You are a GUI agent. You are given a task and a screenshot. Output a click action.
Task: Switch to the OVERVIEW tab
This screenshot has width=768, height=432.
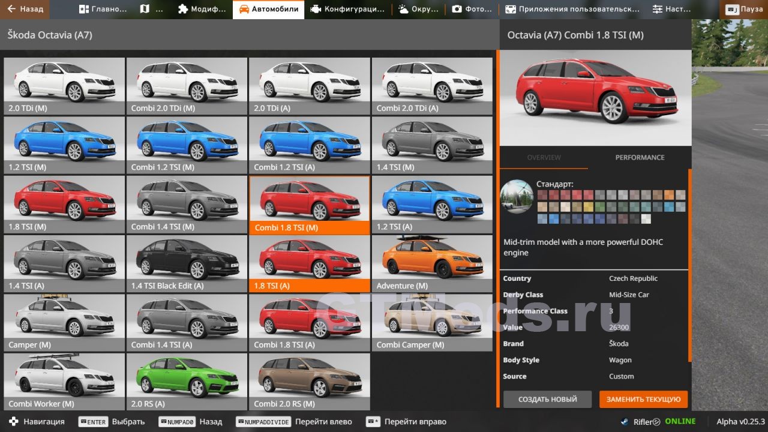(x=544, y=157)
